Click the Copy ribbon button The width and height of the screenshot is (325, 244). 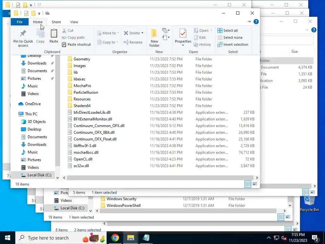pos(40,36)
